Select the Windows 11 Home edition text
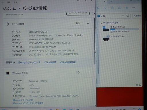This screenshot has width=147, height=110. (38, 81)
